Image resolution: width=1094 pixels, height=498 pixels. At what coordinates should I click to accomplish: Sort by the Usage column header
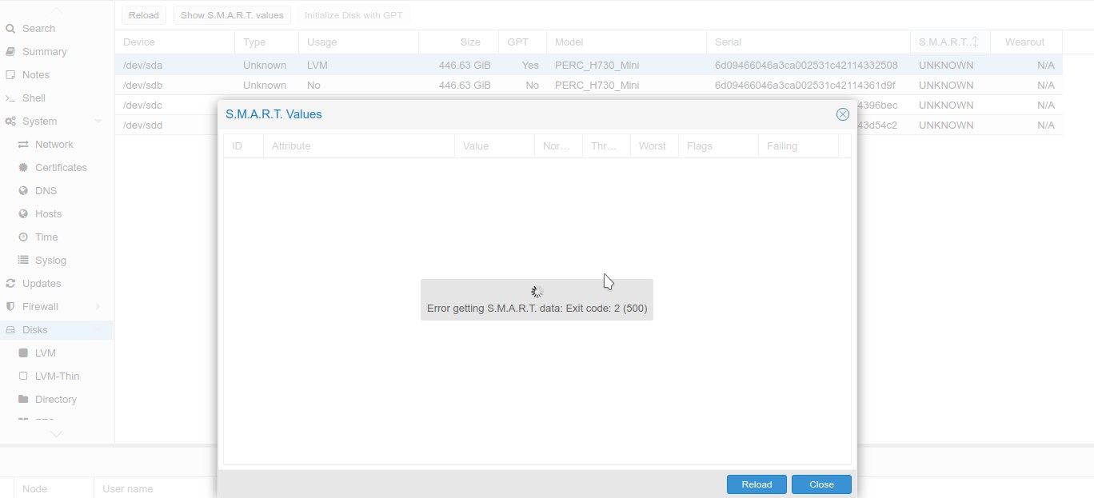(358, 42)
